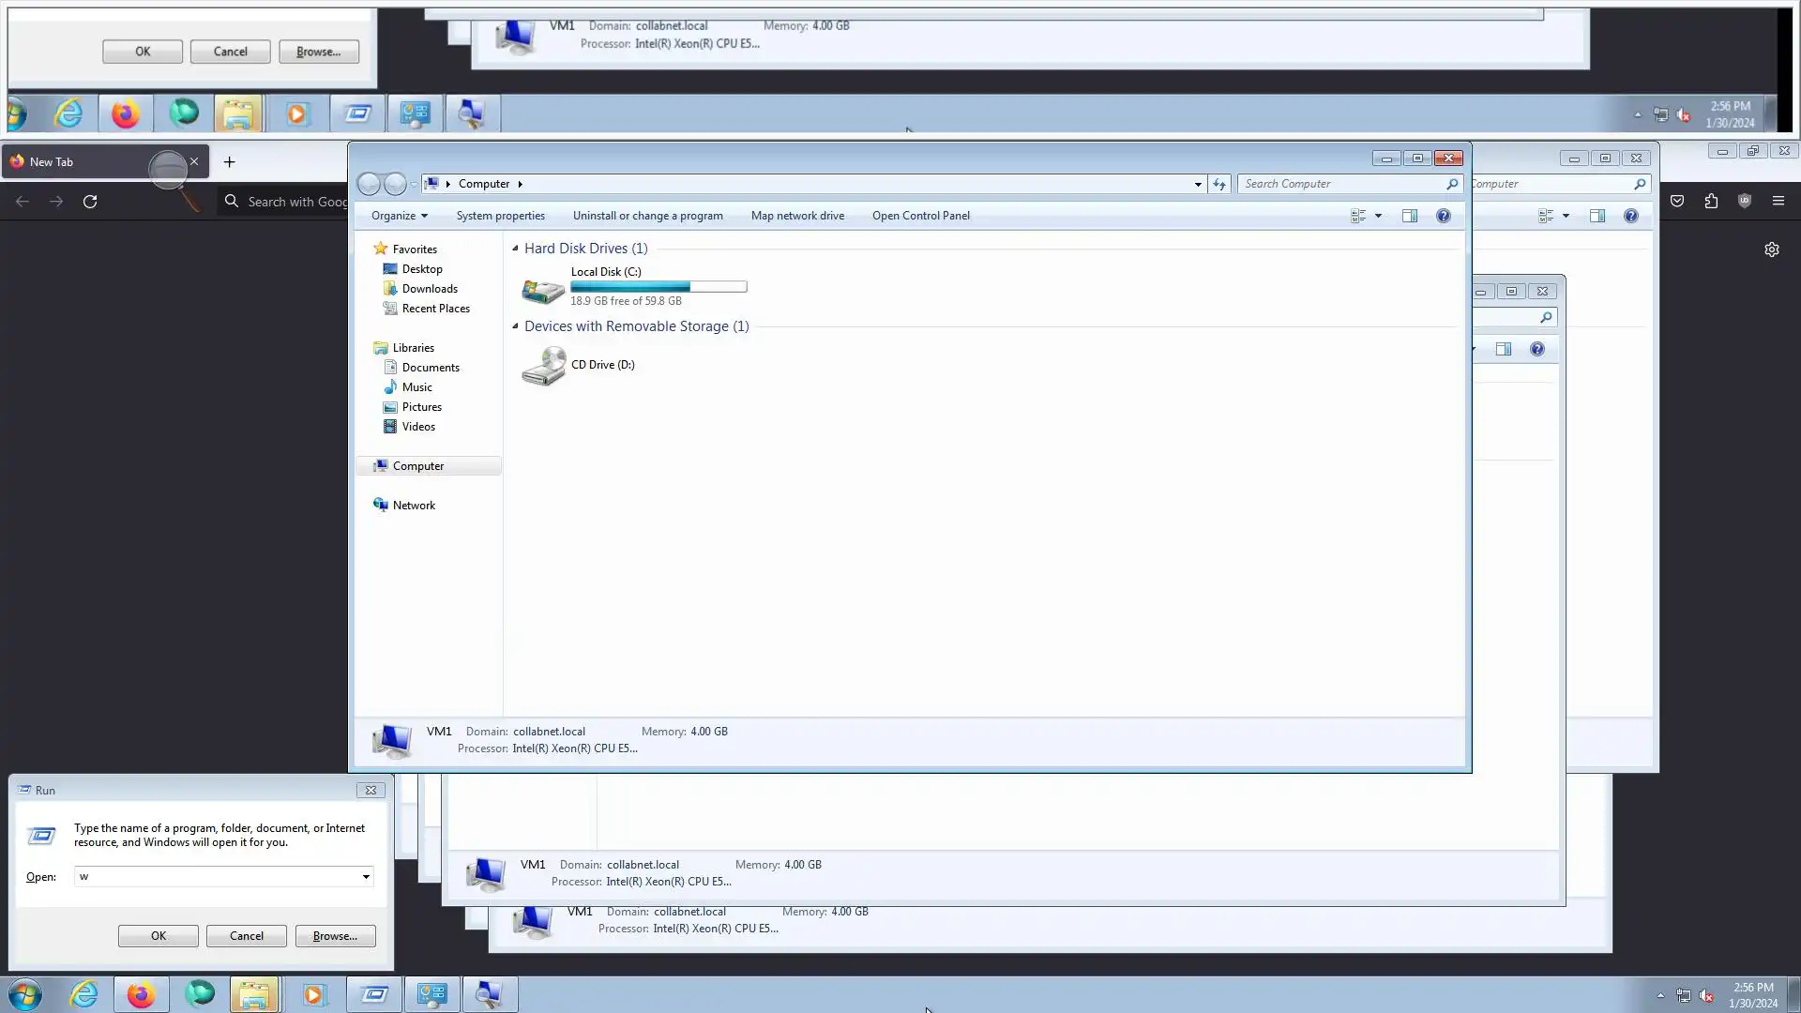Toggle the preview pane icon
Image resolution: width=1801 pixels, height=1013 pixels.
[x=1409, y=216]
